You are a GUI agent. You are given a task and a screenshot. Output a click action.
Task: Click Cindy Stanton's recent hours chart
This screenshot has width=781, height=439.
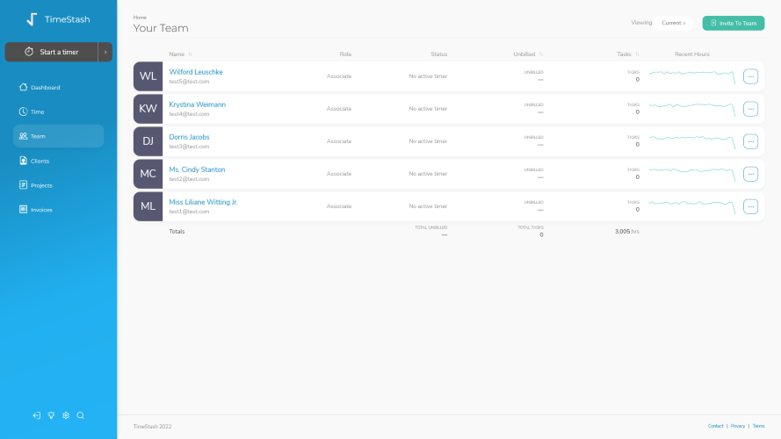click(x=692, y=174)
